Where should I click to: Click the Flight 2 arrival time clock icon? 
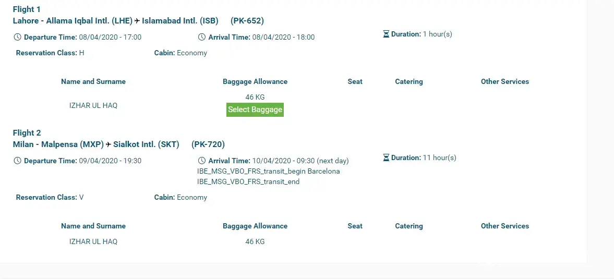(202, 161)
